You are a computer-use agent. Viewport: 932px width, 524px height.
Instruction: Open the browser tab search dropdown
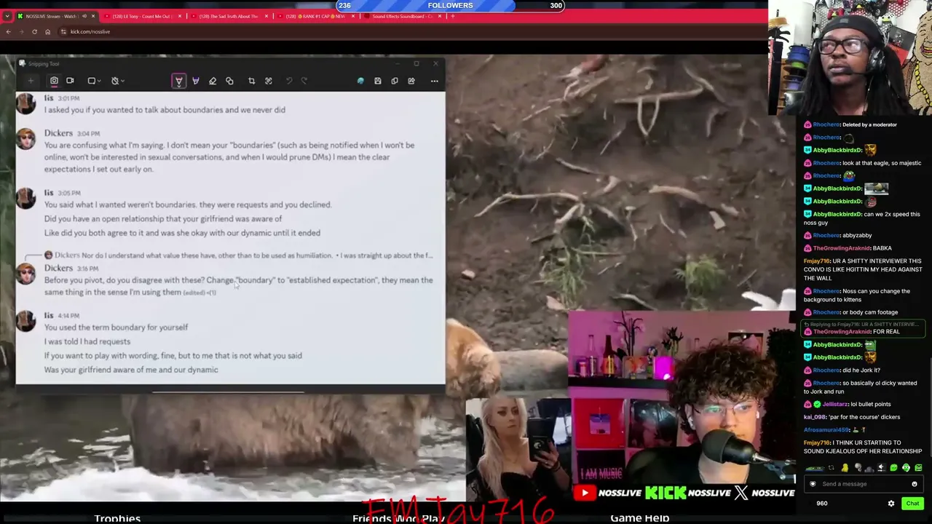(7, 16)
